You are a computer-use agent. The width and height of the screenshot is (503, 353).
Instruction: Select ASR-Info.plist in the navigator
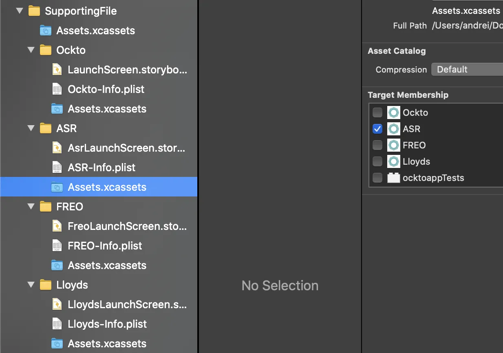101,168
